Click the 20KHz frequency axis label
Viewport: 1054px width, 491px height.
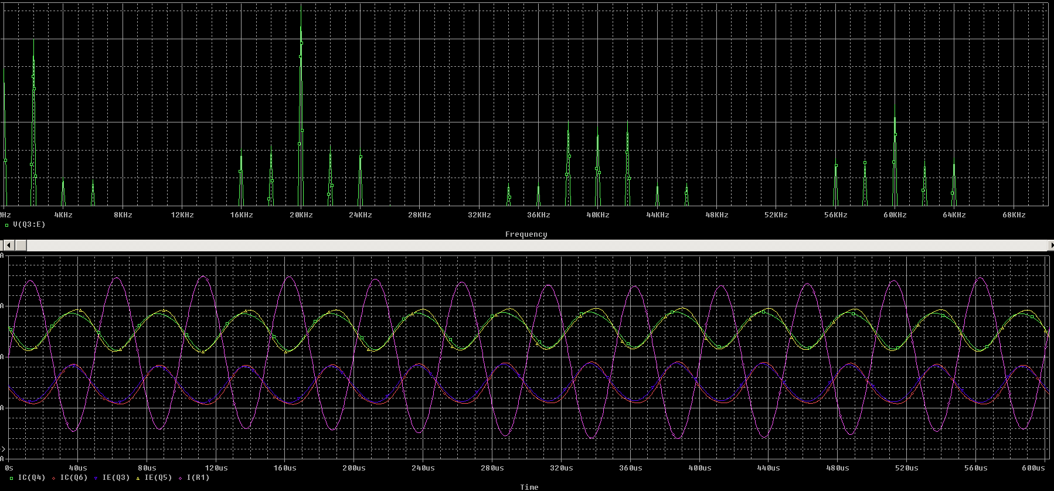click(301, 215)
